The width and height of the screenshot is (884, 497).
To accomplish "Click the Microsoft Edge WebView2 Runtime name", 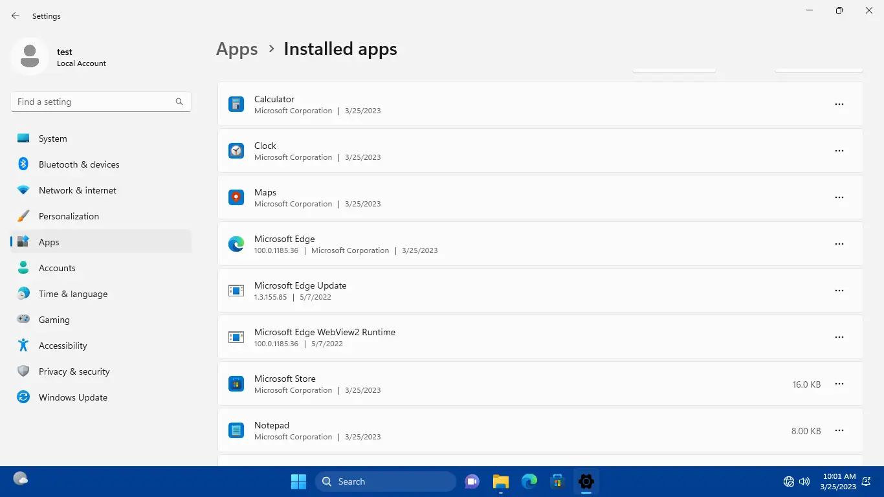I will tap(325, 332).
